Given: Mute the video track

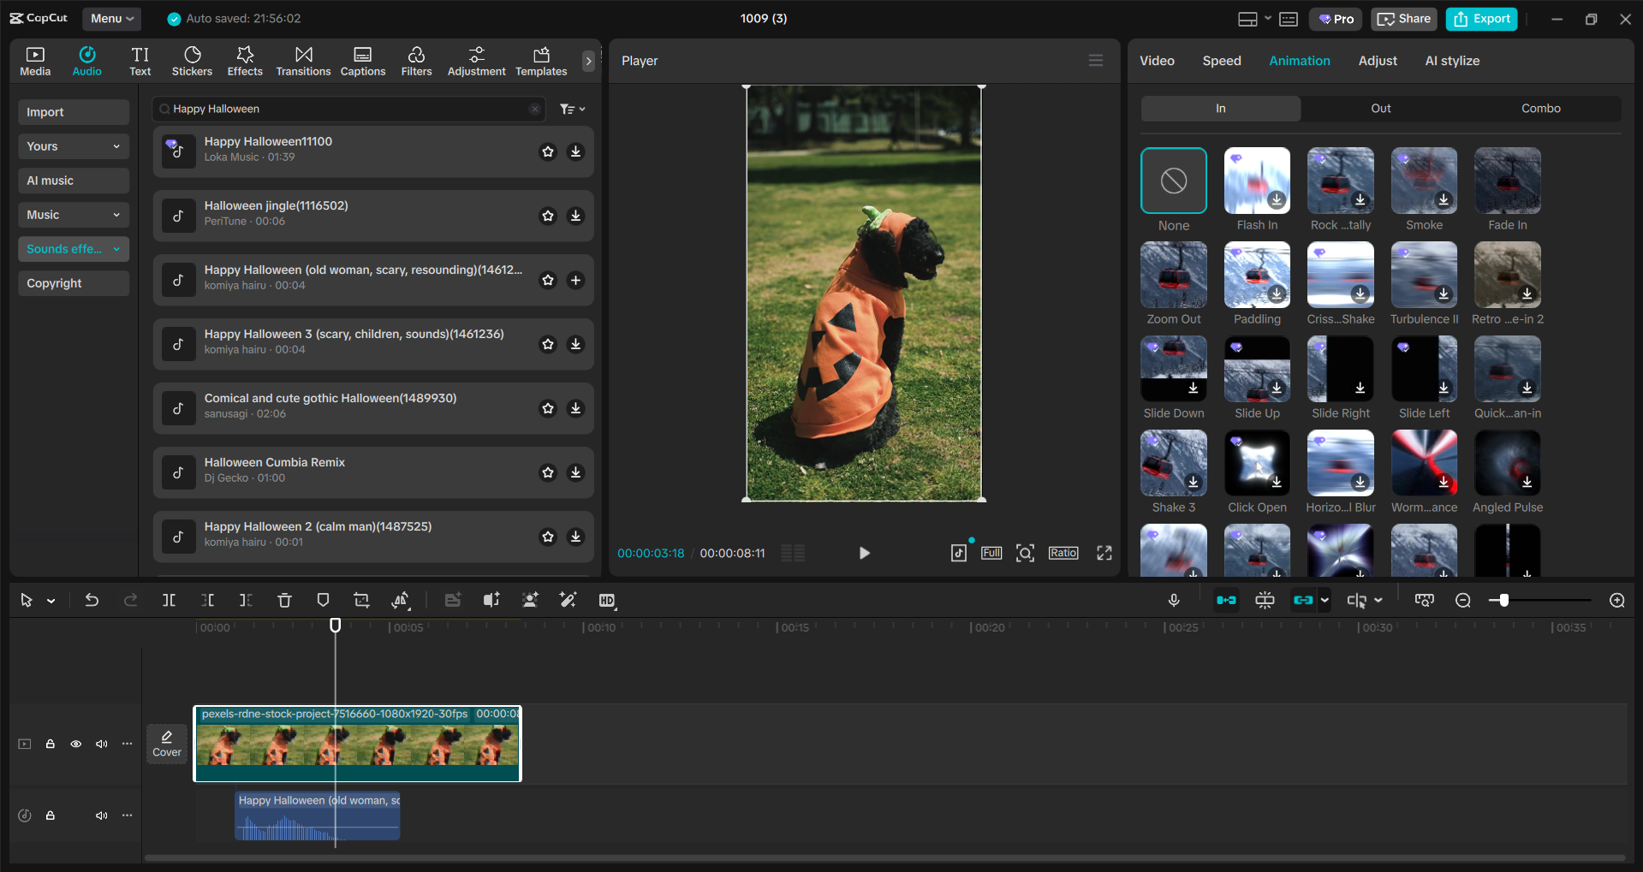Looking at the screenshot, I should (x=102, y=744).
